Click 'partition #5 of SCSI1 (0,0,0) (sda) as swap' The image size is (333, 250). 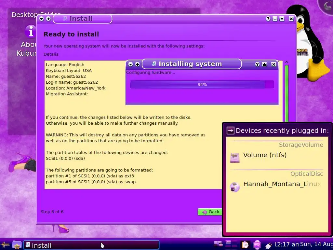coord(91,182)
